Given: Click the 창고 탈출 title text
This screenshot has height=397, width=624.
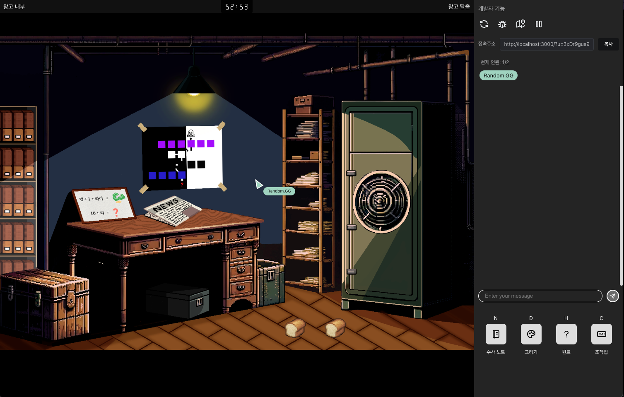Looking at the screenshot, I should pyautogui.click(x=459, y=7).
